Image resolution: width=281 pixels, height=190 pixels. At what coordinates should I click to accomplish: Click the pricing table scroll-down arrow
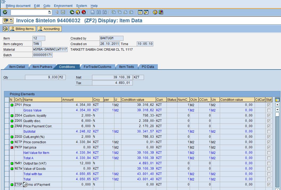coord(277,110)
